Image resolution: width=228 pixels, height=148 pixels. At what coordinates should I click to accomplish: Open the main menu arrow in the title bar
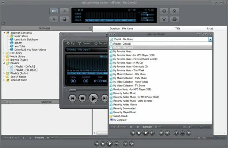coord(3,2)
